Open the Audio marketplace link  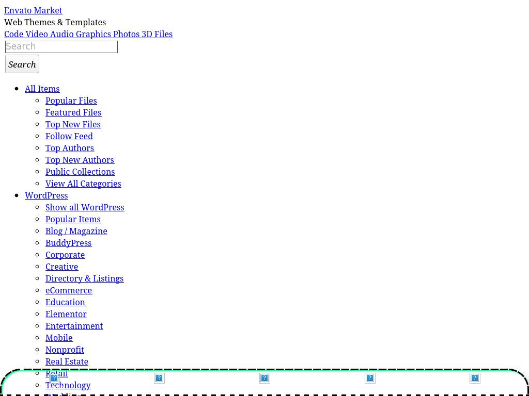(x=62, y=35)
